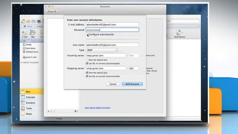Open the gear action menu in Accounts
Screen dimensions: 238x134
[x=76, y=111]
